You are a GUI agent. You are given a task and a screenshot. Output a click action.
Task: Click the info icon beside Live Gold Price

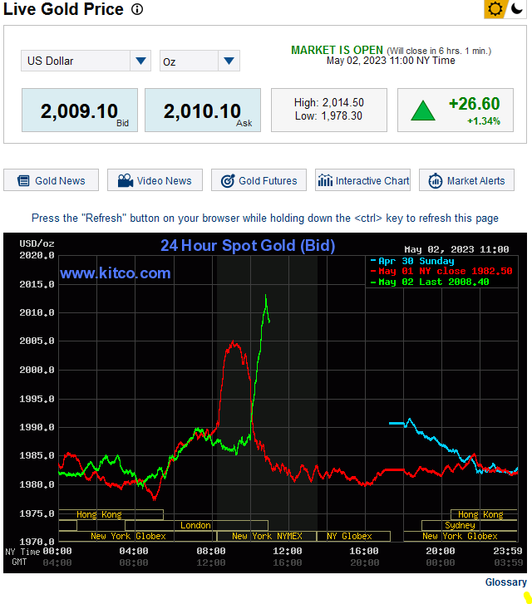click(x=137, y=9)
